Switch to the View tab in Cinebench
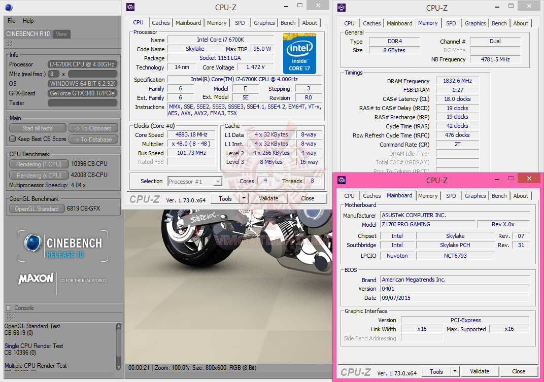Image resolution: width=544 pixels, height=382 pixels. click(61, 34)
